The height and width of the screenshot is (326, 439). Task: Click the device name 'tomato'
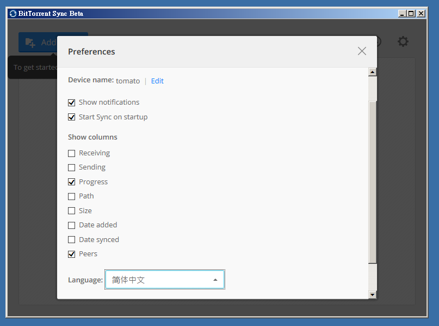(x=128, y=81)
